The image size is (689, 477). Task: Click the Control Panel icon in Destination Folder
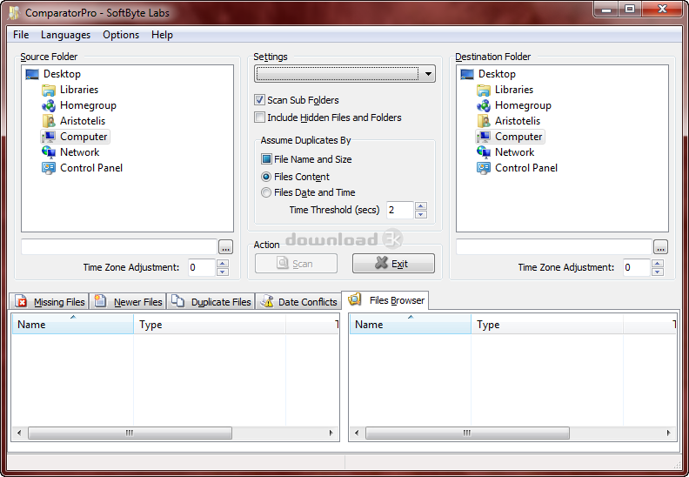pyautogui.click(x=484, y=168)
